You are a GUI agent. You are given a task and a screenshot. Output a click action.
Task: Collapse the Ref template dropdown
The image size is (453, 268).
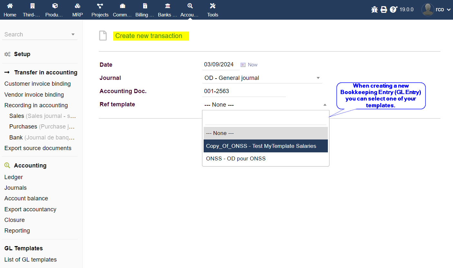(x=325, y=105)
